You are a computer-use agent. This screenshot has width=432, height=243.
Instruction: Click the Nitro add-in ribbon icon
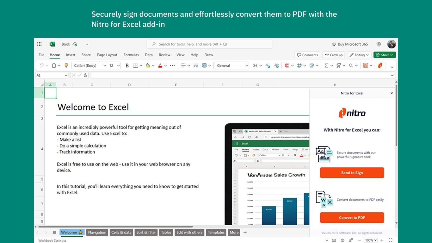pos(380,65)
